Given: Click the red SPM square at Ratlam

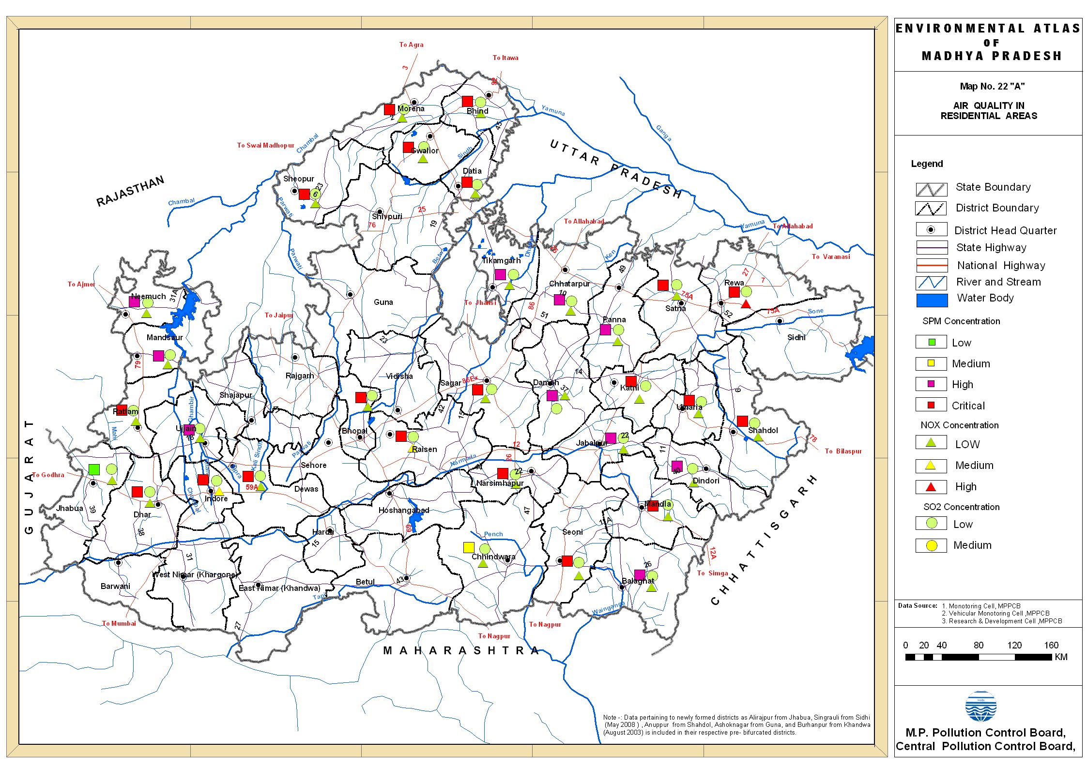Looking at the screenshot, I should coord(122,409).
